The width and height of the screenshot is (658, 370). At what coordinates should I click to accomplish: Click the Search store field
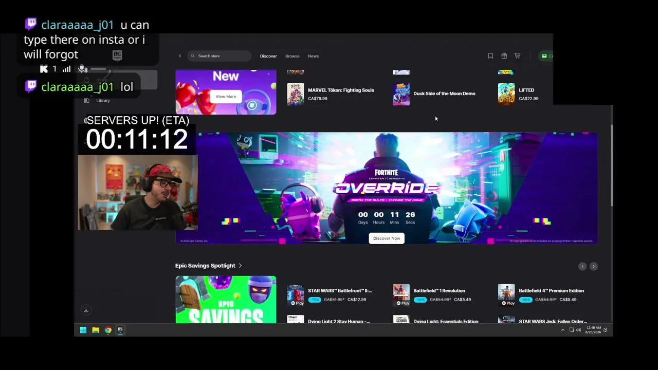pyautogui.click(x=220, y=56)
